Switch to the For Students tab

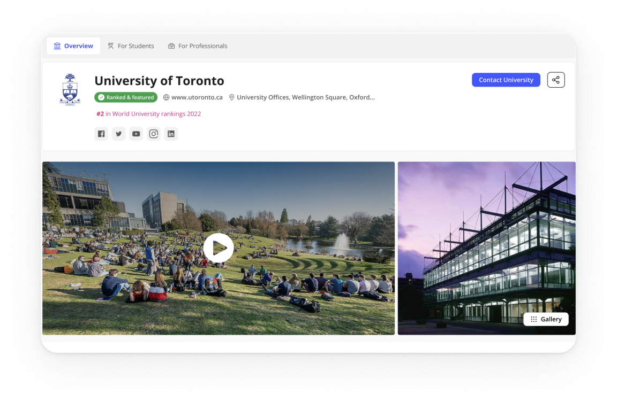click(x=131, y=46)
